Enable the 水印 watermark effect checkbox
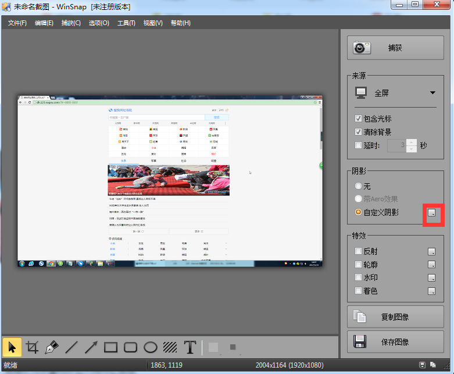Screen dimensions: 454x374 [359, 277]
